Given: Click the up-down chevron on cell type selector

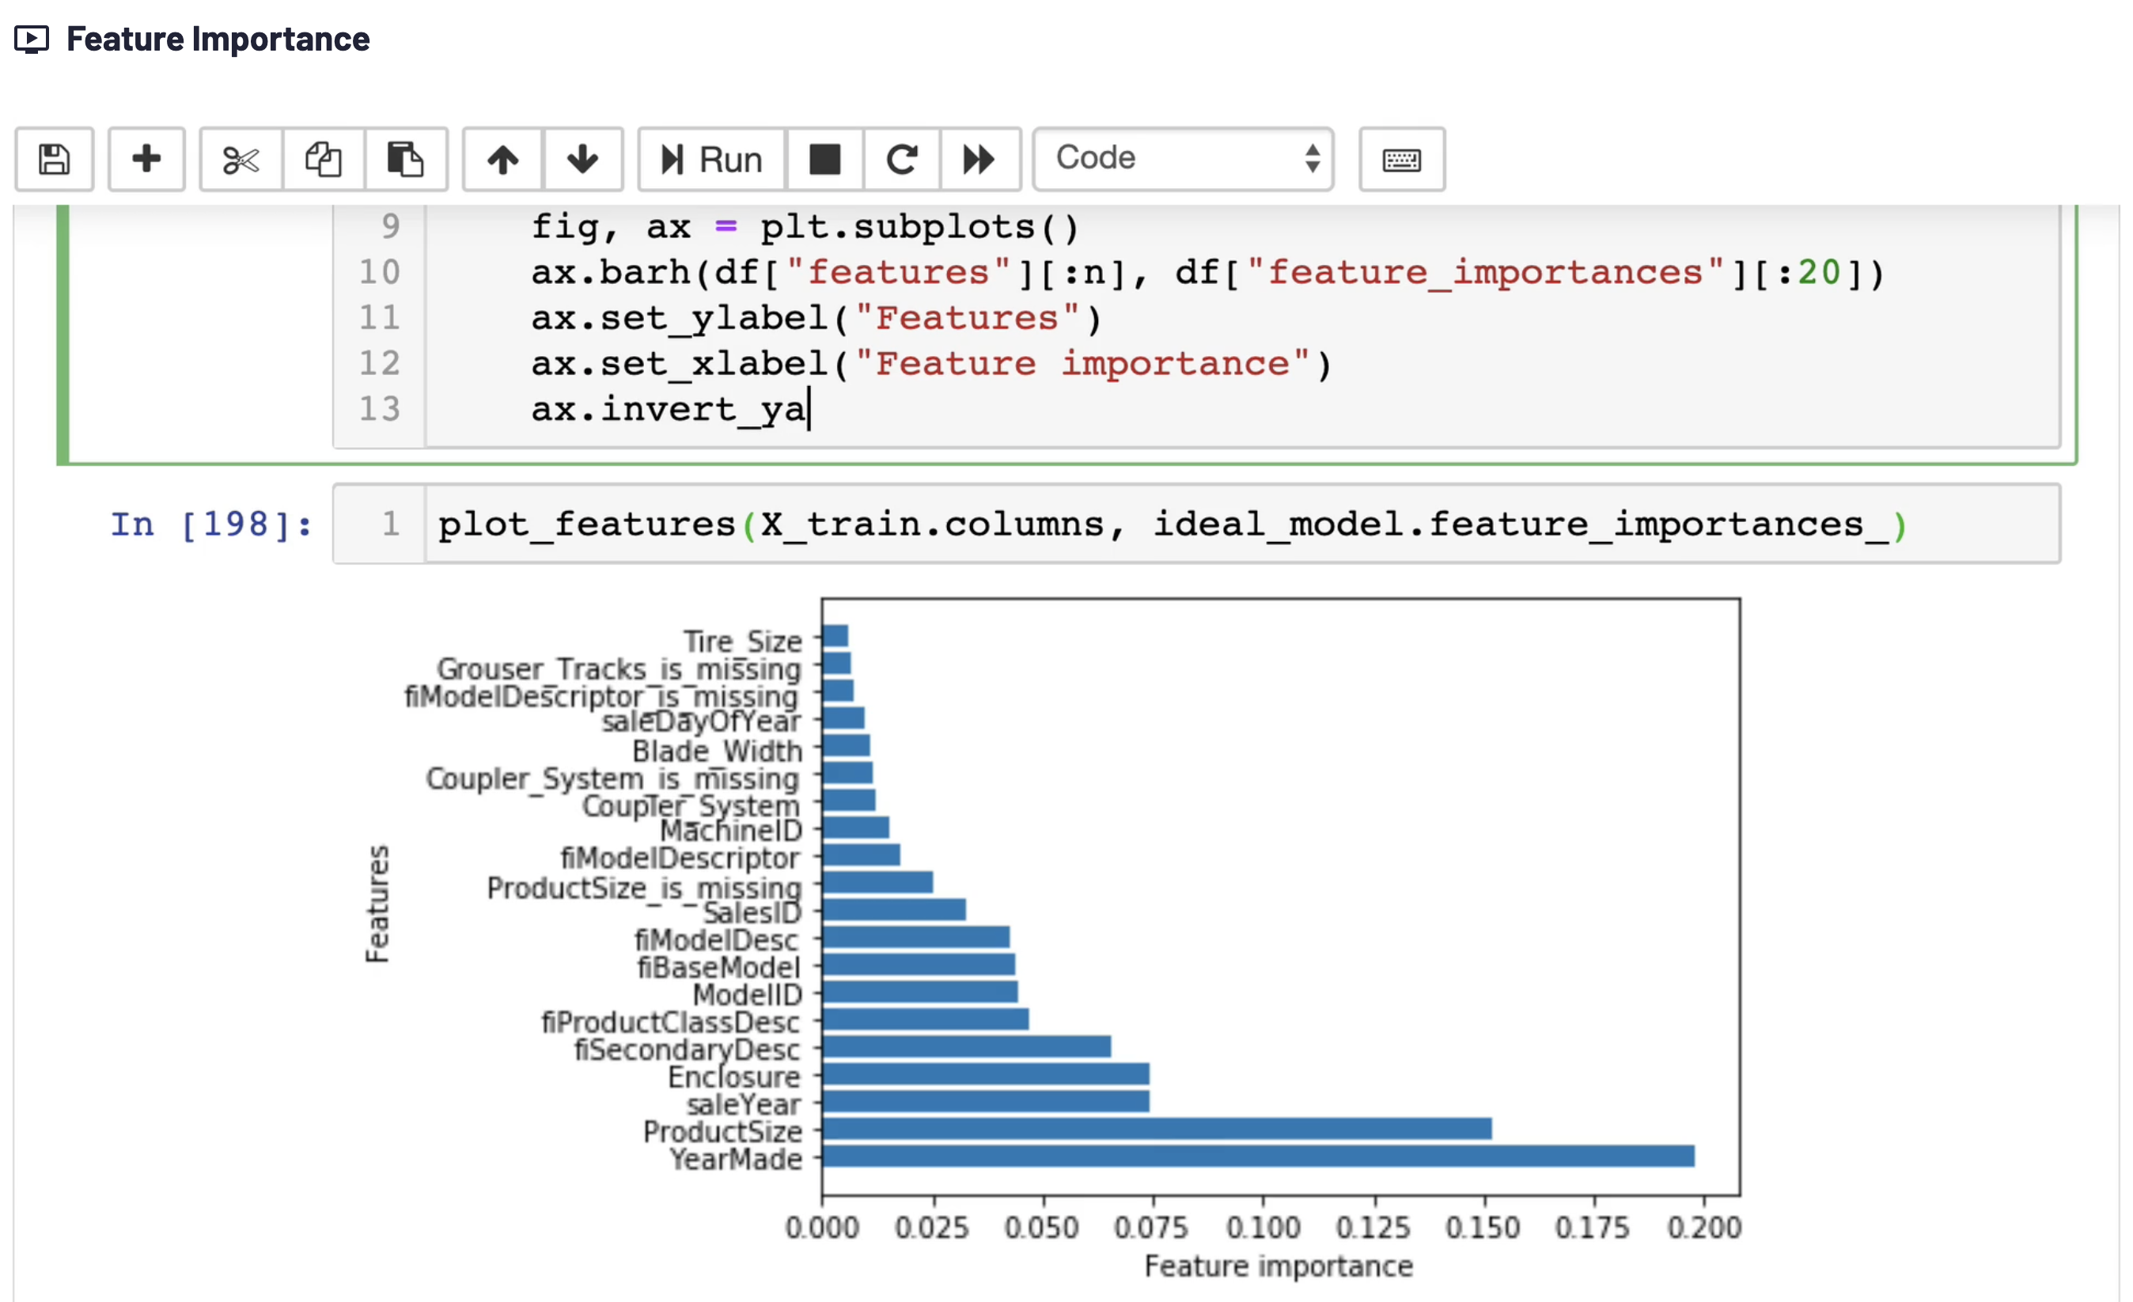Looking at the screenshot, I should coord(1312,158).
